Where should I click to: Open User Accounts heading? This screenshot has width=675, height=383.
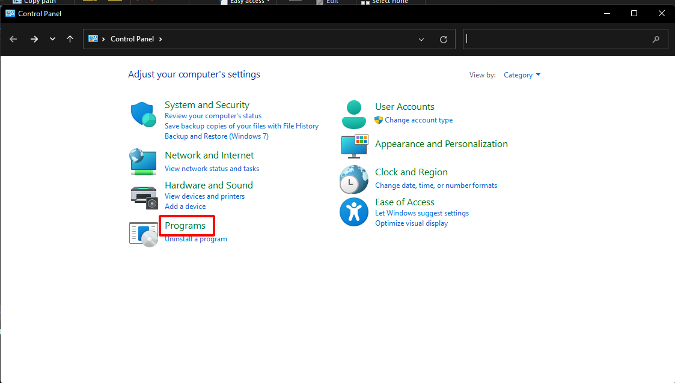tap(405, 107)
